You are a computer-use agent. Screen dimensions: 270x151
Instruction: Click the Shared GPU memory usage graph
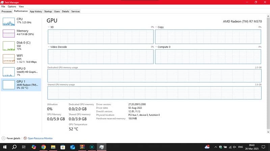155,93
